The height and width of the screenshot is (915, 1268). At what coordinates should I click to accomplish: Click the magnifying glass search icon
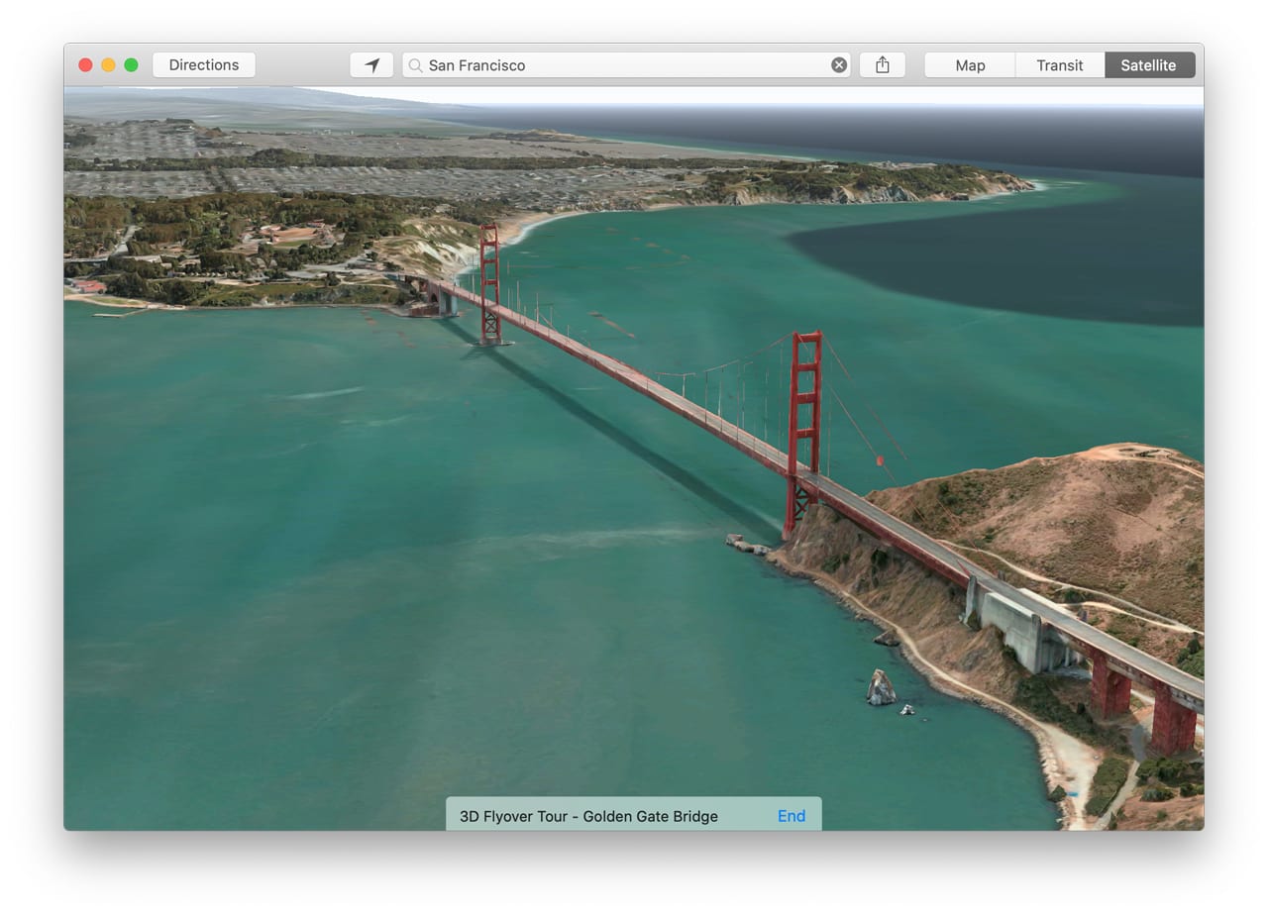click(415, 65)
